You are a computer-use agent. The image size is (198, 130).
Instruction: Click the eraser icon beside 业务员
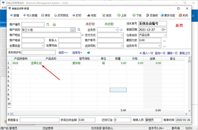[x=121, y=30]
